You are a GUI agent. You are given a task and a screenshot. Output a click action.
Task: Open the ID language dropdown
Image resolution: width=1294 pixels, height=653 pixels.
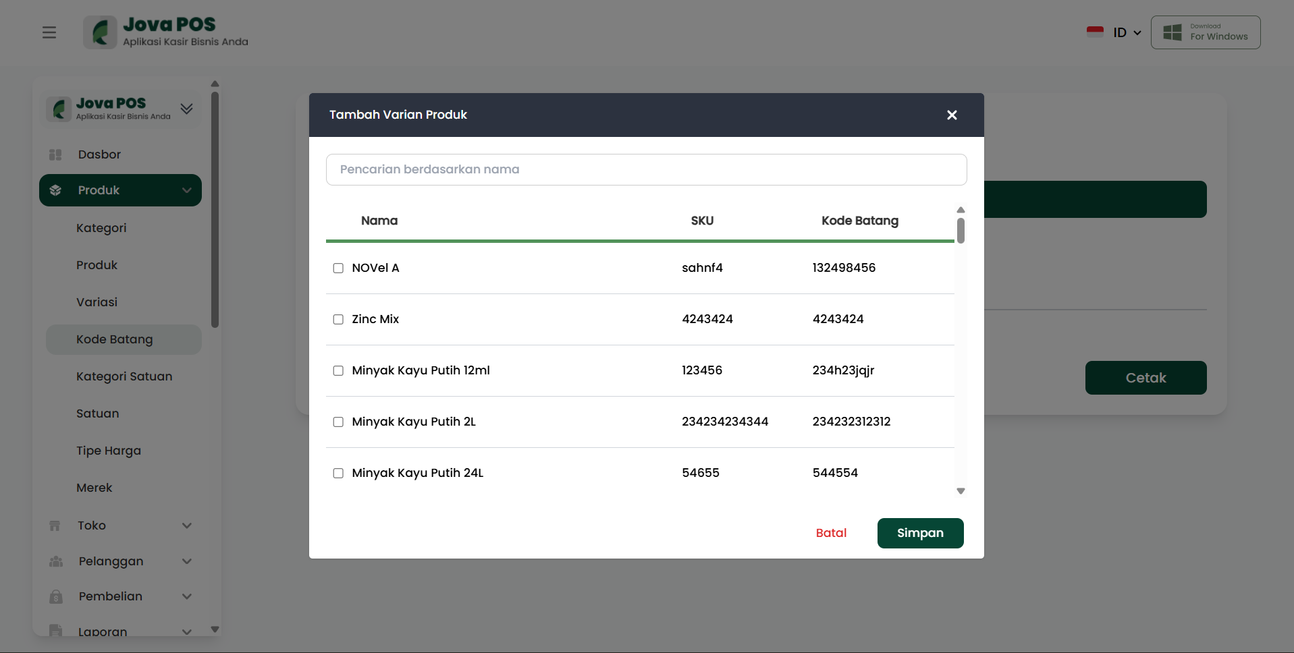[1127, 32]
